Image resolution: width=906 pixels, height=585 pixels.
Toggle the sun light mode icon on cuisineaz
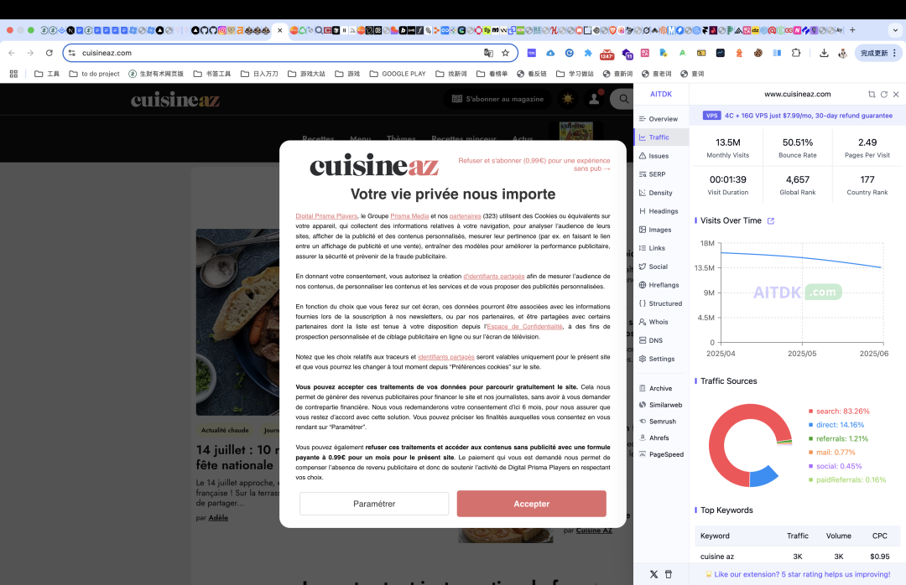[568, 100]
